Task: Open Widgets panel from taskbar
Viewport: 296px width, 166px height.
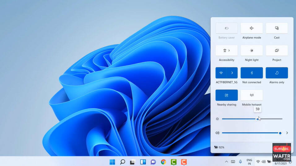Action: click(x=143, y=162)
